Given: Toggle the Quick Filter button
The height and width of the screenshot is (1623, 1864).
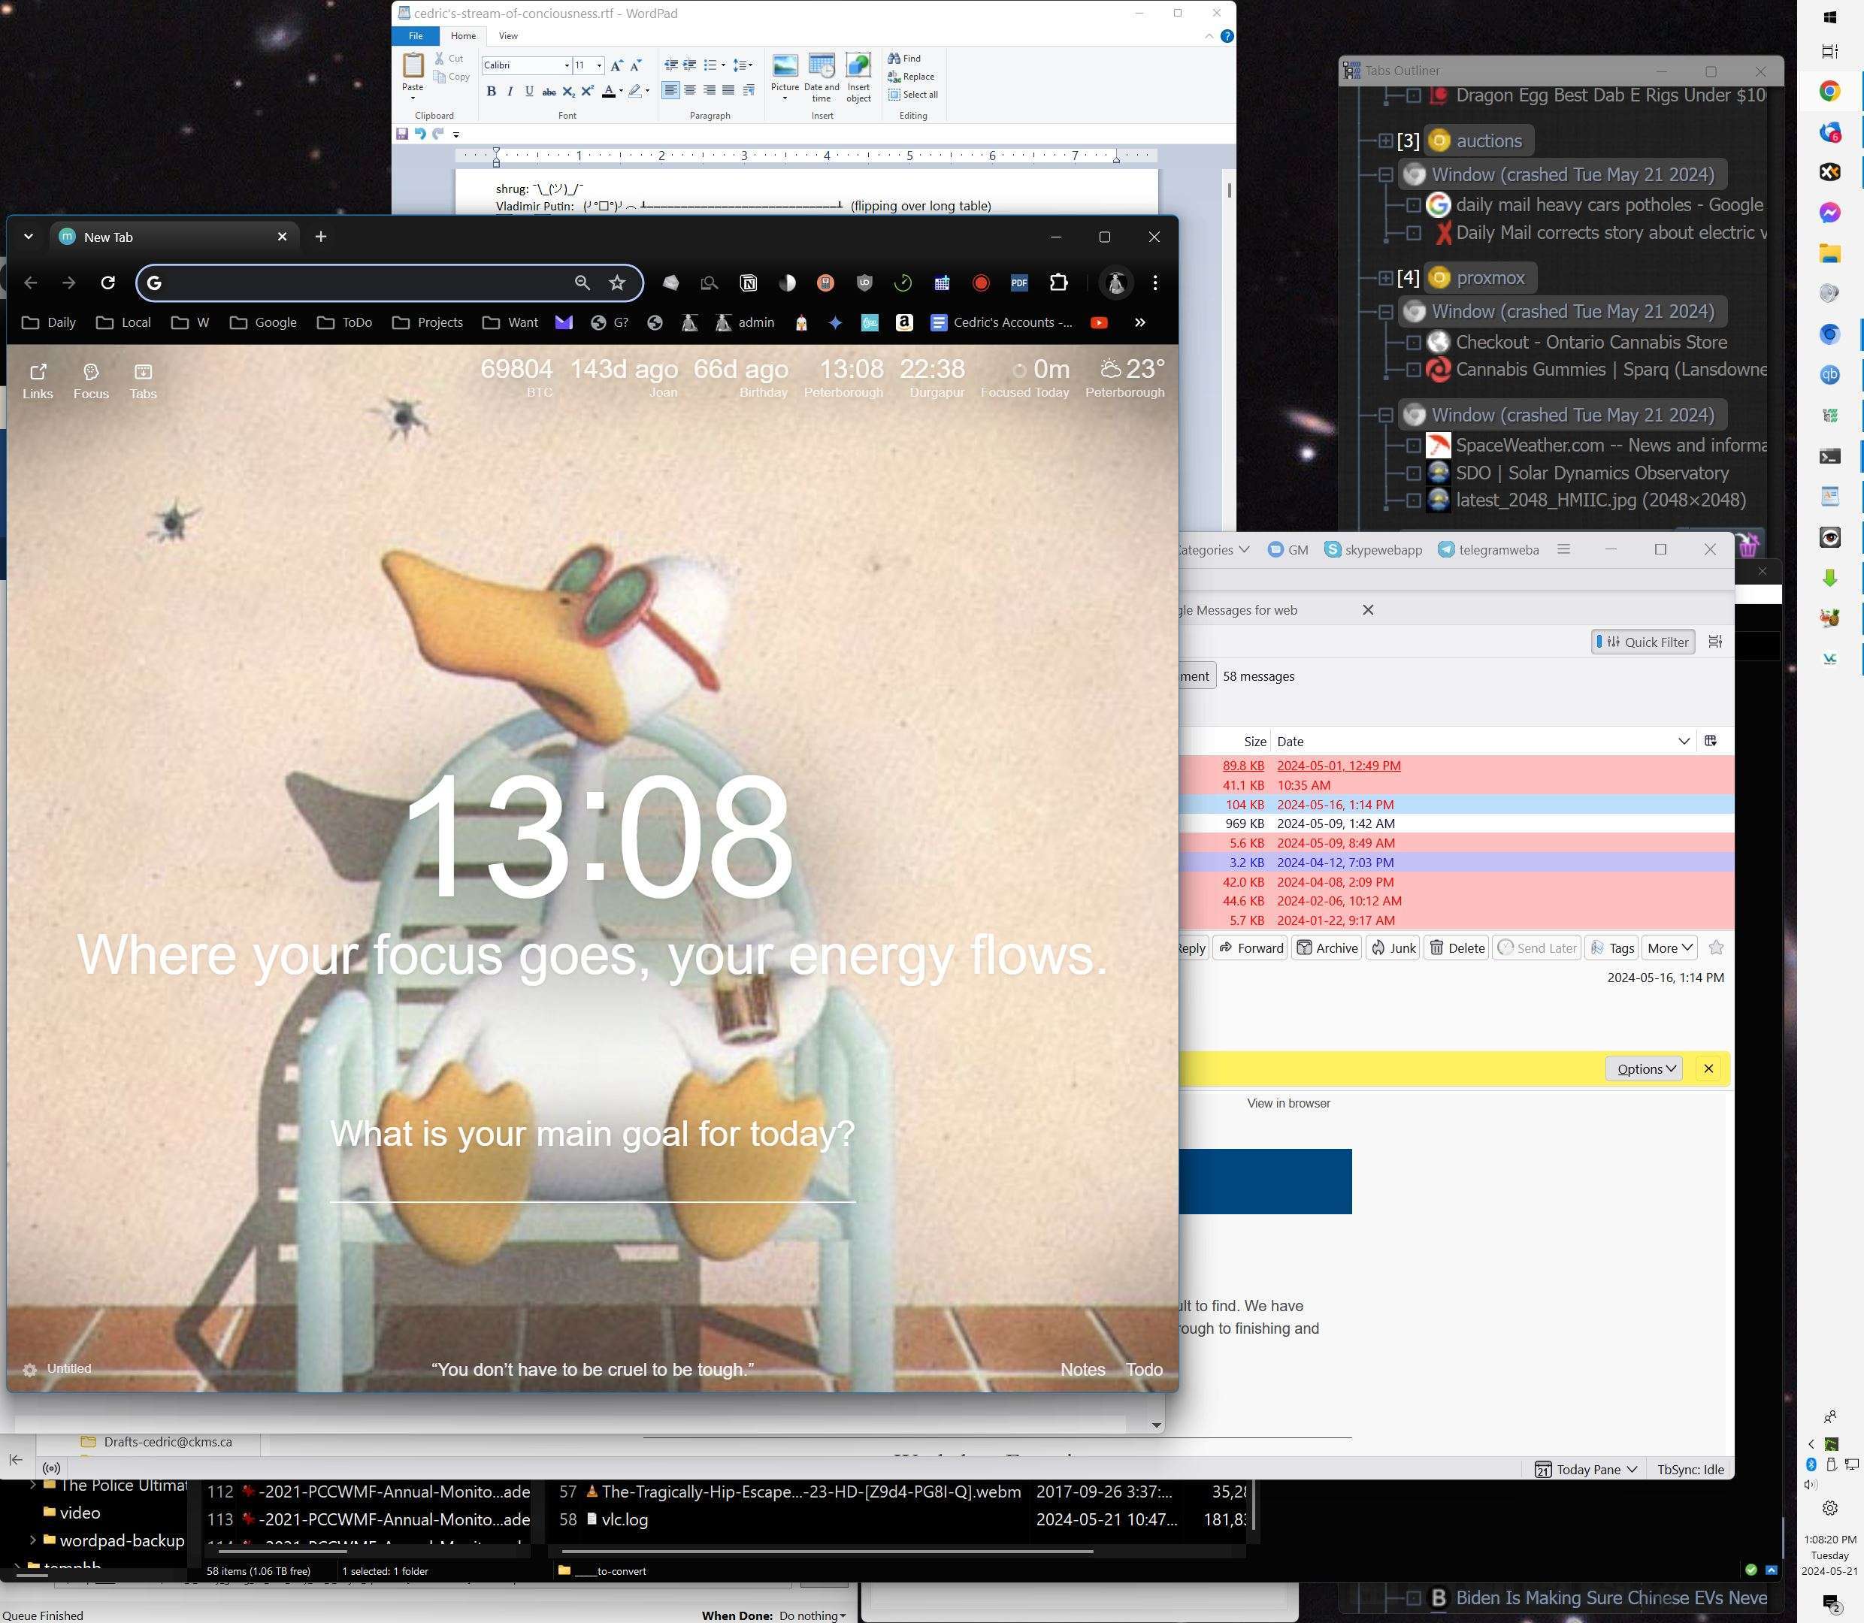Looking at the screenshot, I should (x=1643, y=642).
